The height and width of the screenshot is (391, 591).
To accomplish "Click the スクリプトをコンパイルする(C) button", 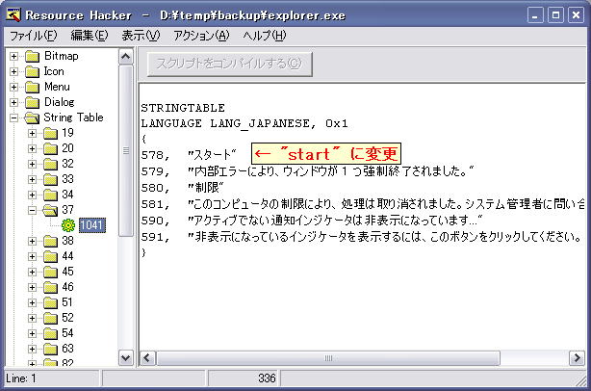I will tap(229, 64).
